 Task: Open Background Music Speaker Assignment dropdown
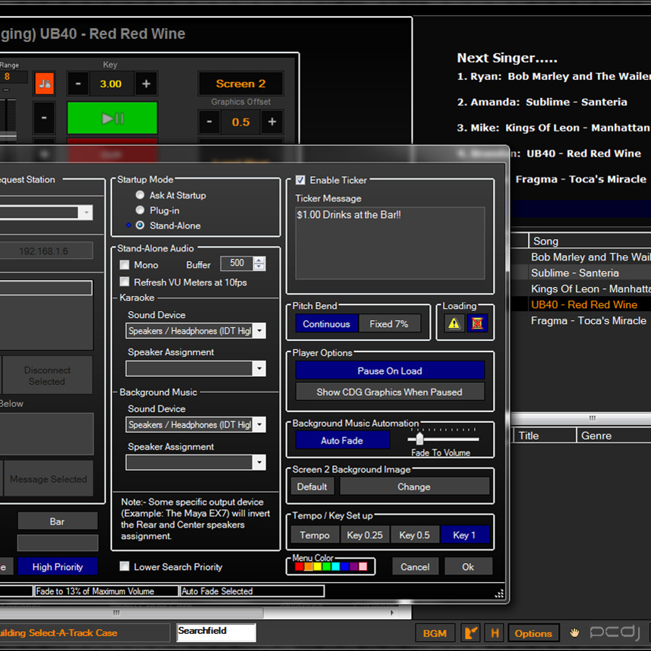tap(259, 462)
